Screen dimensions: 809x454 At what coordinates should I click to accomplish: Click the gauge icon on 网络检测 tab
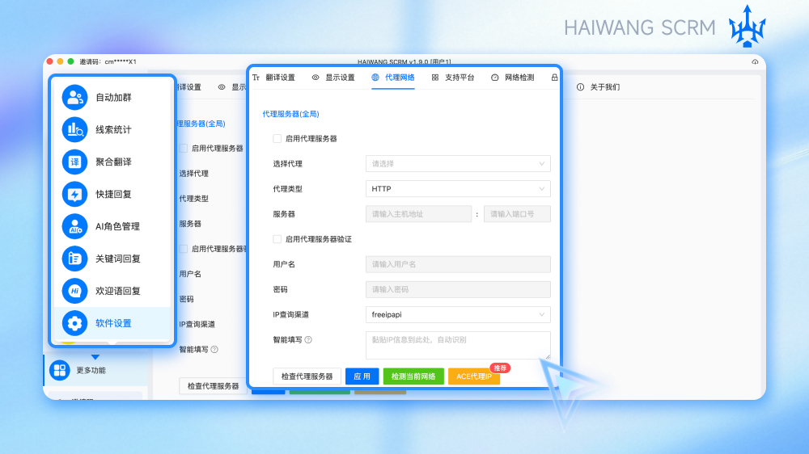pyautogui.click(x=495, y=78)
